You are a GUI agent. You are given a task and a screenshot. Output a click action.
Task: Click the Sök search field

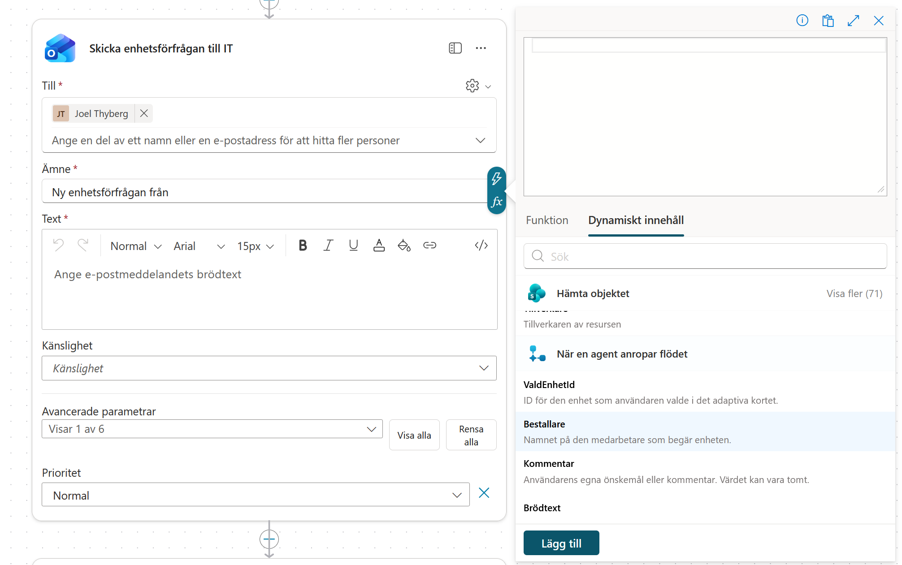(705, 256)
